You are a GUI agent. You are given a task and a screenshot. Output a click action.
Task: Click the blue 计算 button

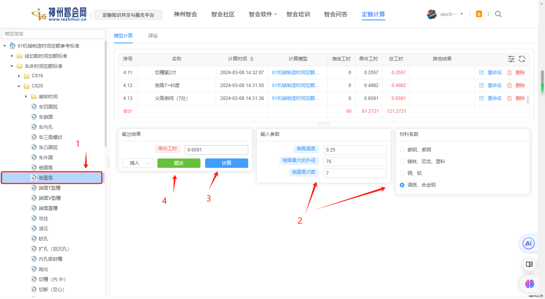pyautogui.click(x=227, y=163)
